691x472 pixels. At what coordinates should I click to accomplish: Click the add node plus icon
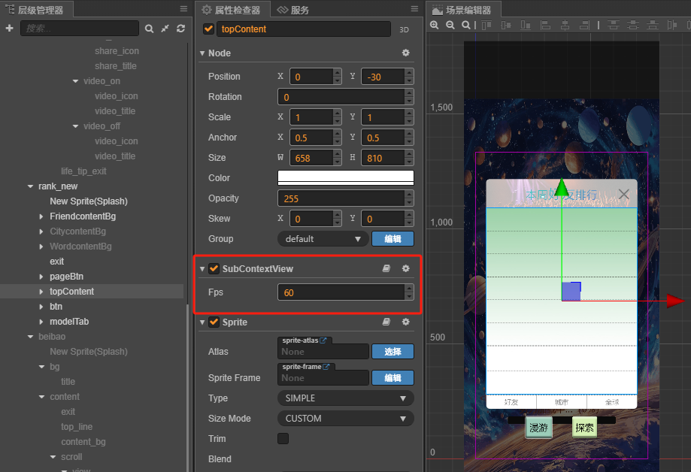coord(9,29)
